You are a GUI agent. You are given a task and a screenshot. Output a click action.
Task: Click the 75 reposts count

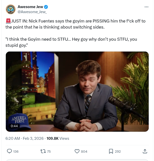pyautogui.click(x=49, y=151)
